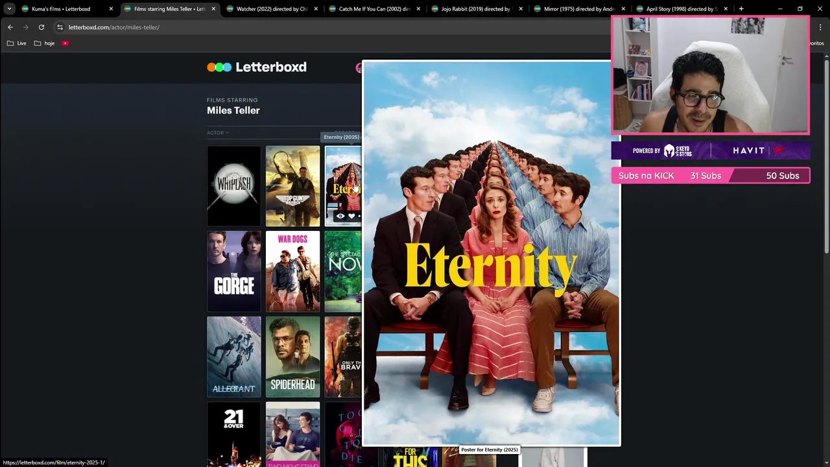Open the ACTOR role dropdown

(218, 133)
